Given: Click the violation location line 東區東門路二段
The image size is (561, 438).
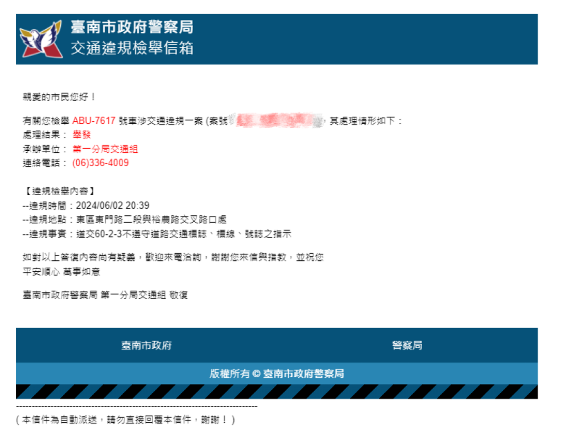Looking at the screenshot, I should (125, 220).
